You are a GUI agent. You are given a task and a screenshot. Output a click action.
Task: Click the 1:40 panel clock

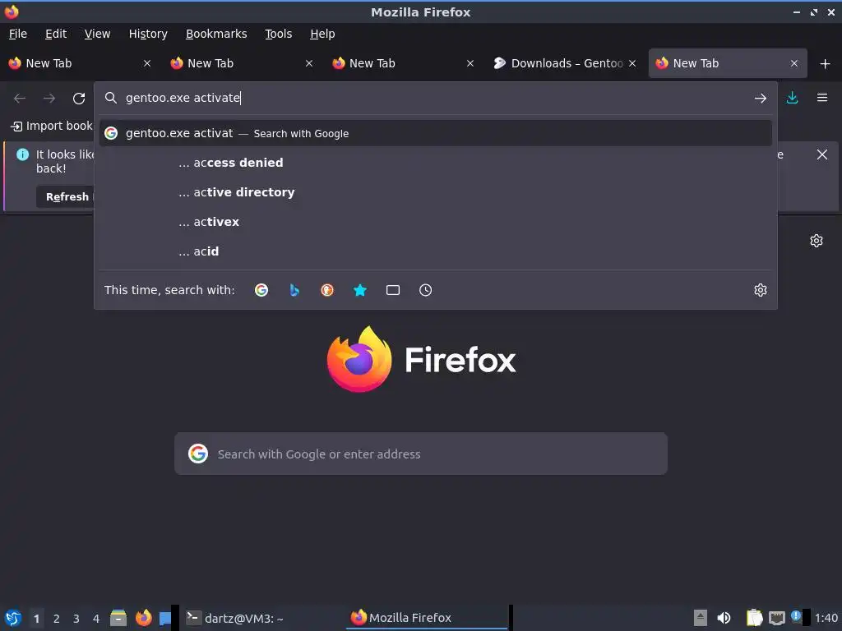[826, 618]
